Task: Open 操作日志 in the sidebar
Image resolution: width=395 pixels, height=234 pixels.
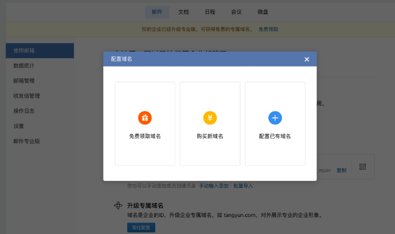Action: click(x=25, y=111)
